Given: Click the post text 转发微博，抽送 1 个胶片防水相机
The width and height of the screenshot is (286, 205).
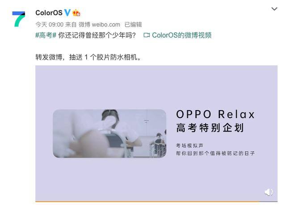Looking at the screenshot, I should point(88,57).
